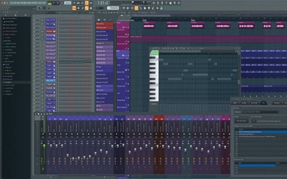The image size is (287, 179).
Task: Click the View piano roll shortcut icon
Action: 128,8
